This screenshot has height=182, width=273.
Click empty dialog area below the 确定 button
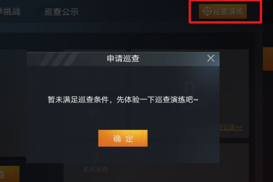(x=123, y=155)
